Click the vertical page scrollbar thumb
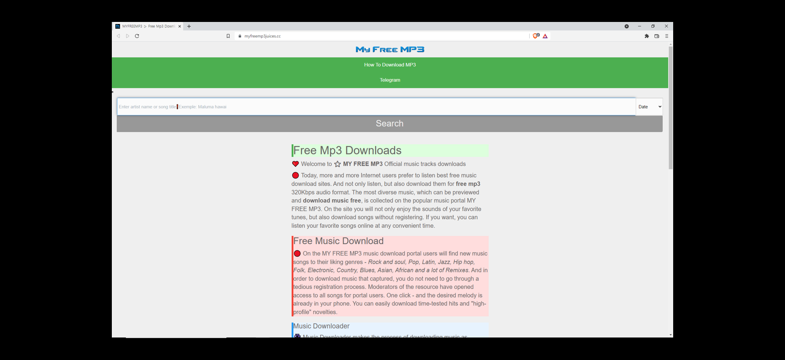Image resolution: width=785 pixels, height=360 pixels. (x=671, y=108)
